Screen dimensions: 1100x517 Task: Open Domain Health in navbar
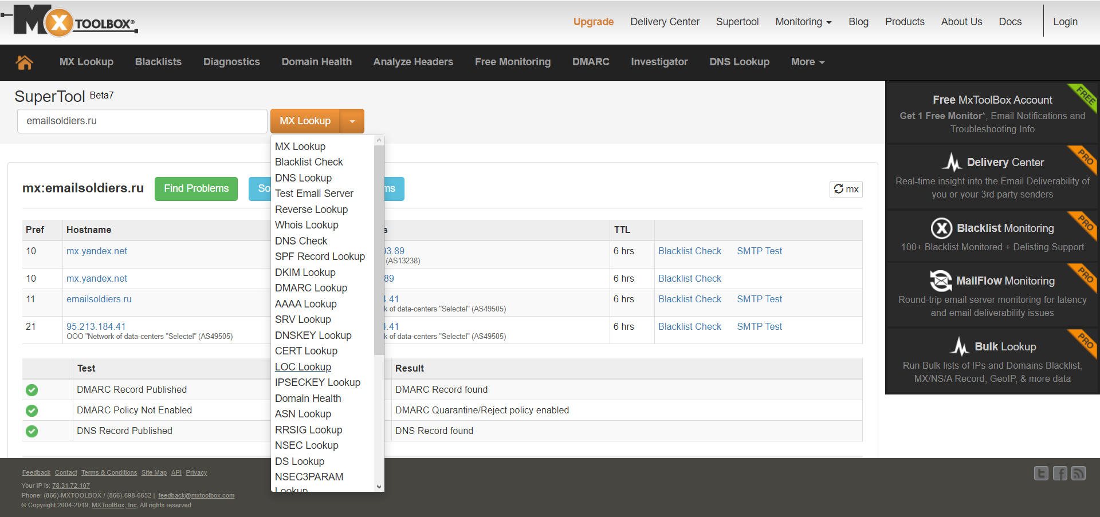[317, 62]
